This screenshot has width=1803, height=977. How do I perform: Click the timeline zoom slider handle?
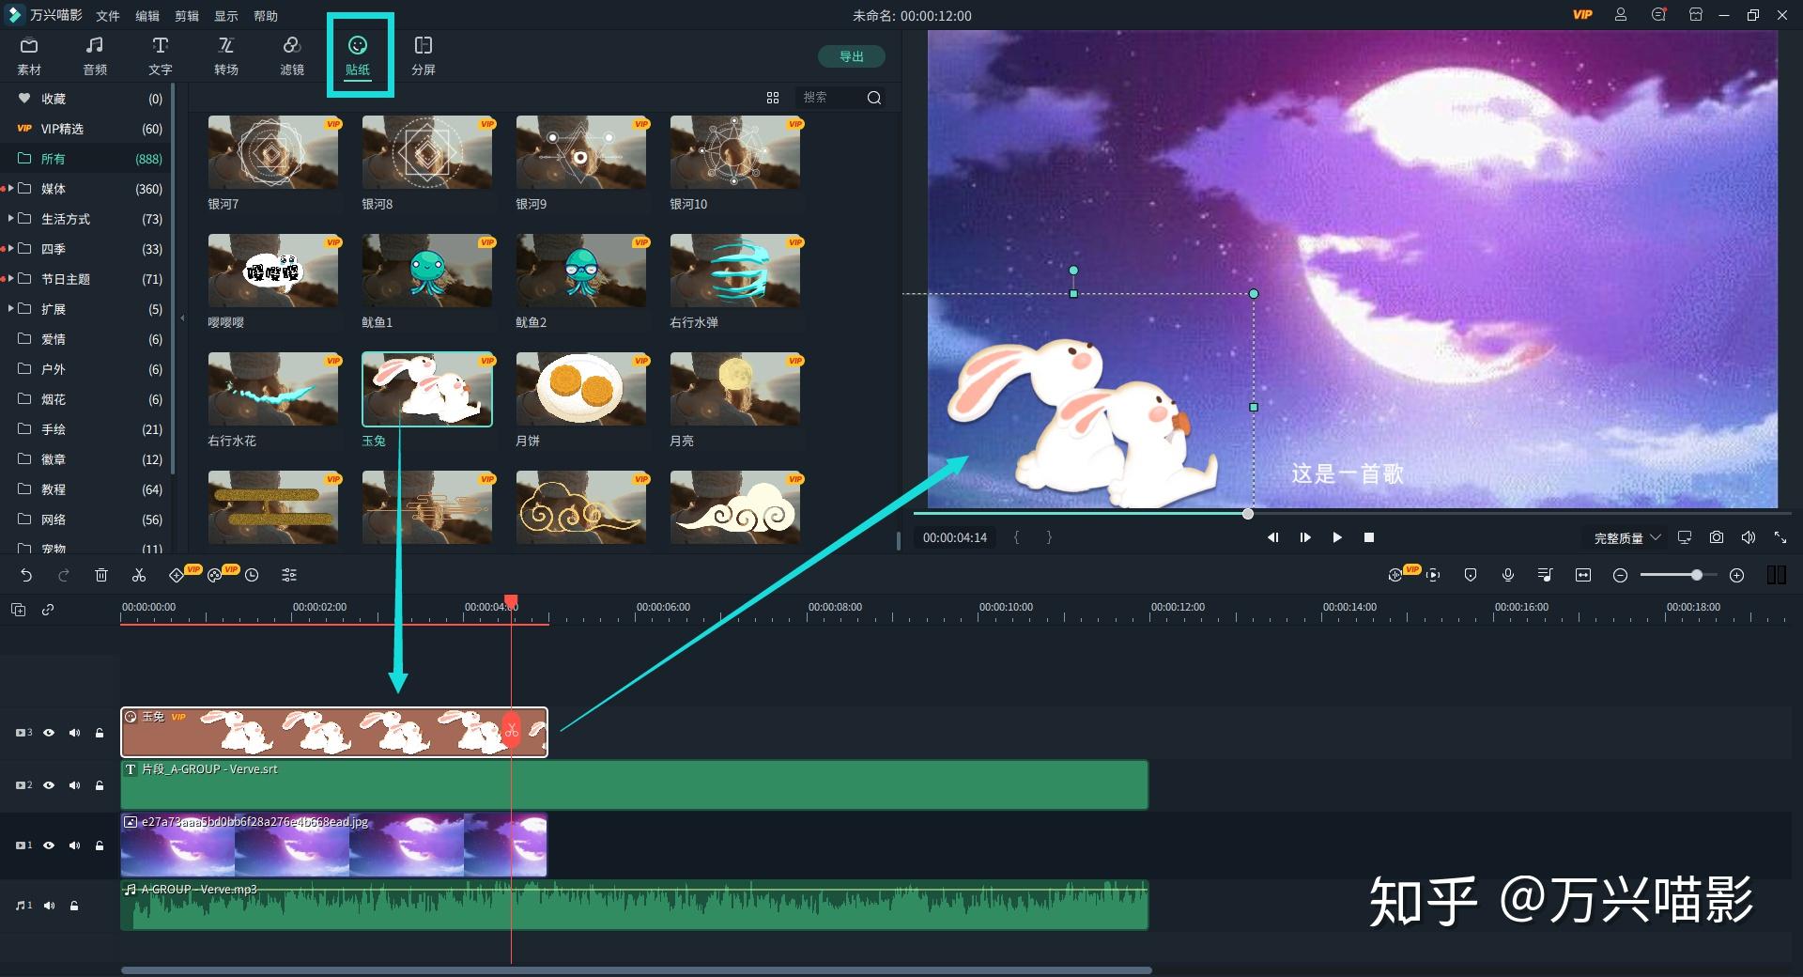(x=1697, y=575)
